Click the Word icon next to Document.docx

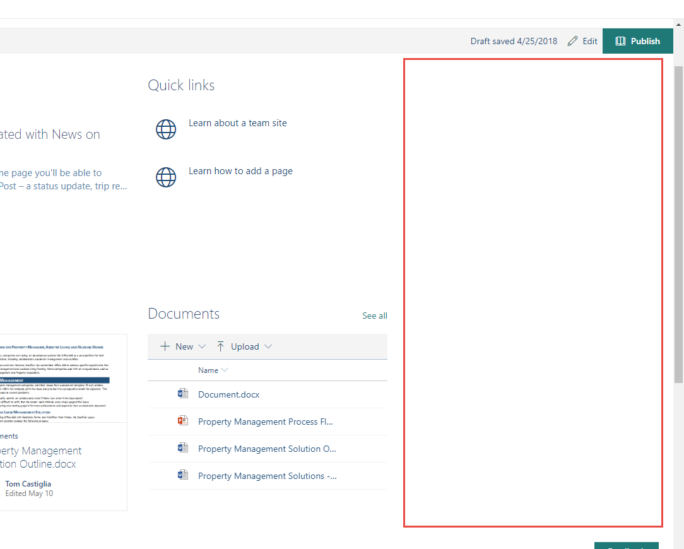(x=183, y=393)
